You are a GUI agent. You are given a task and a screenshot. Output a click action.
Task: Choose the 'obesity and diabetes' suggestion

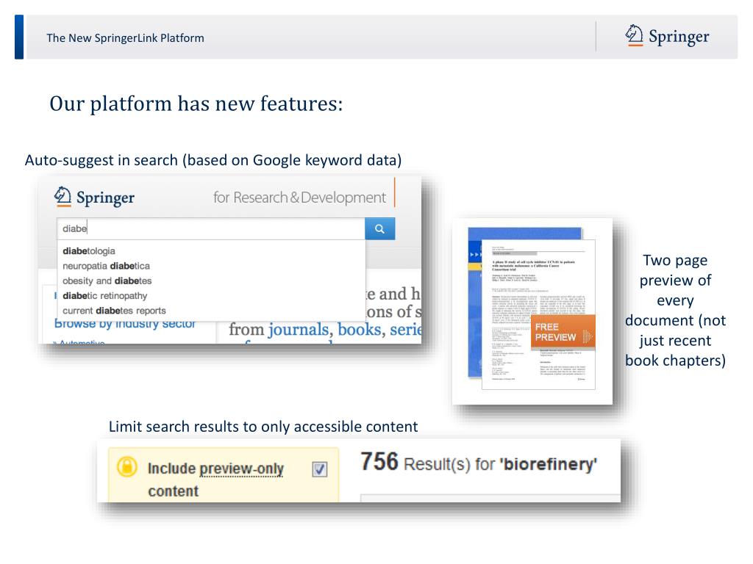tap(107, 281)
